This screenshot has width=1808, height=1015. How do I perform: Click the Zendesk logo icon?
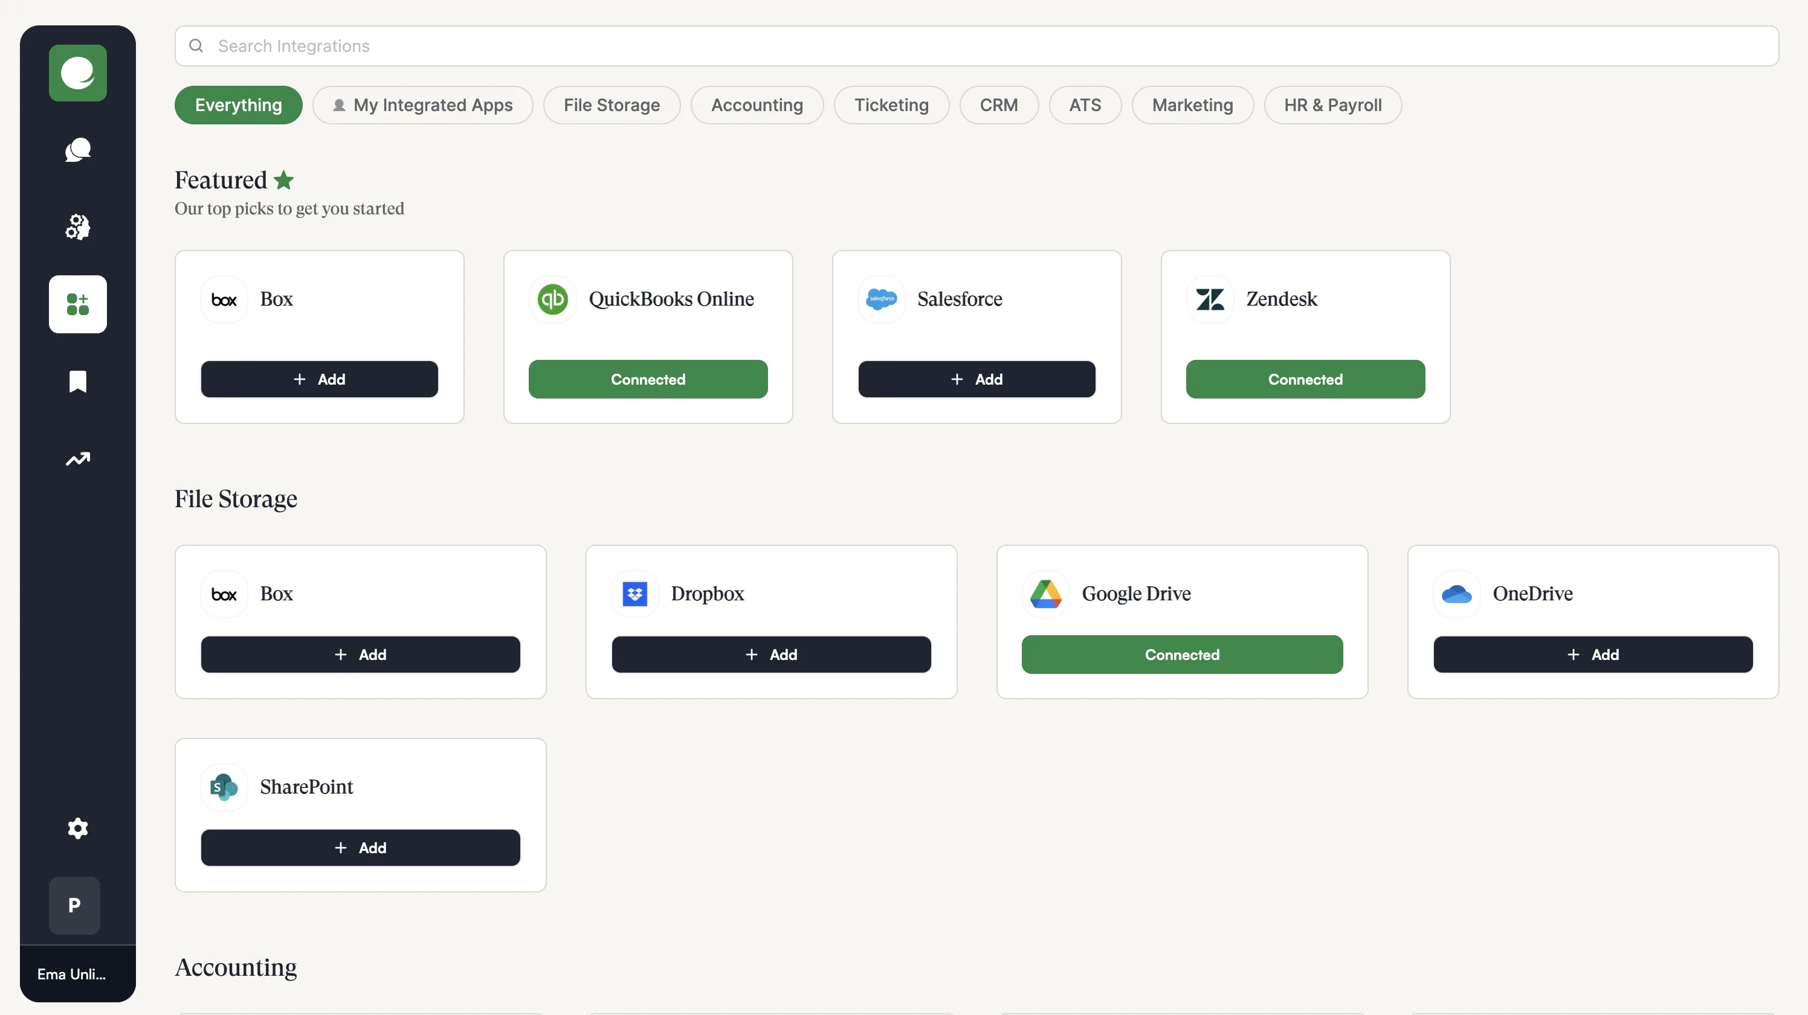[x=1210, y=299]
